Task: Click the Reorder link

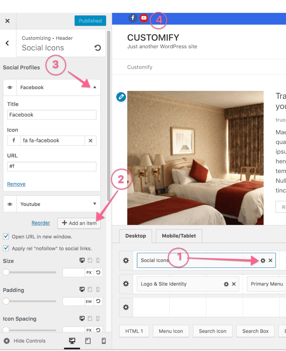Action: coord(41,223)
